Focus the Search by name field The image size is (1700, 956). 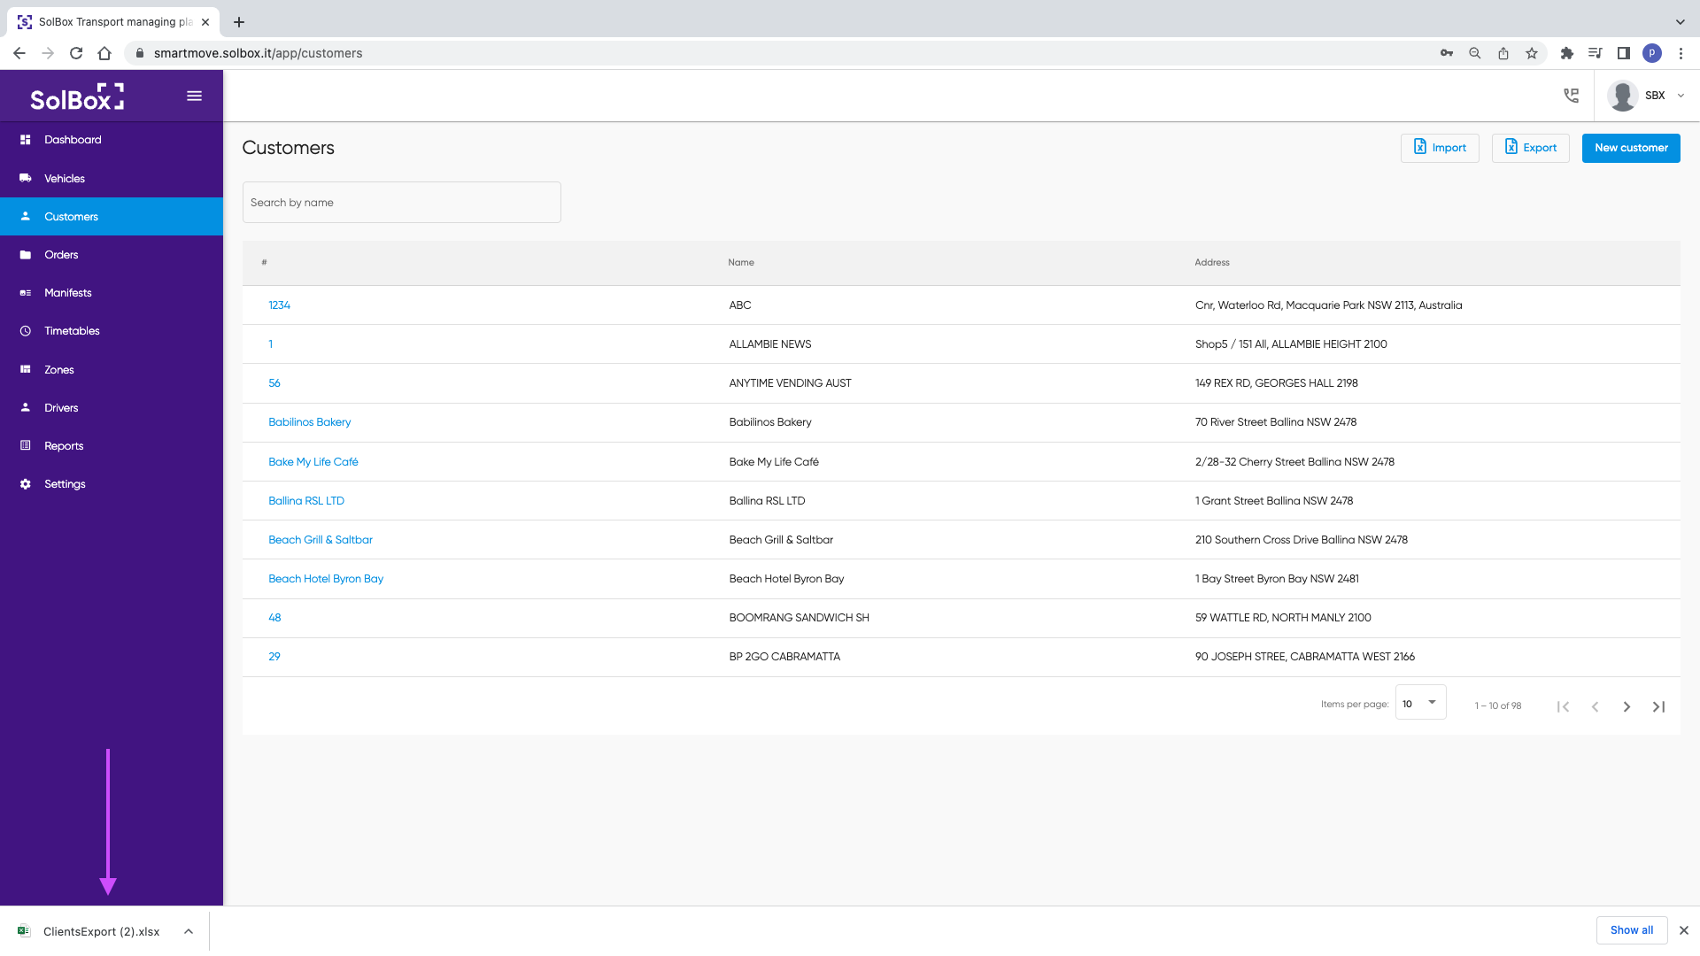tap(401, 203)
